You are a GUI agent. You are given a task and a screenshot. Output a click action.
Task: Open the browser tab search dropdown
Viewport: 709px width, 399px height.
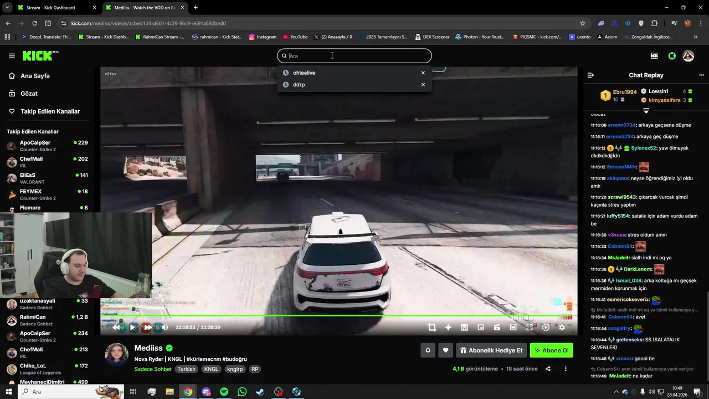coord(7,8)
